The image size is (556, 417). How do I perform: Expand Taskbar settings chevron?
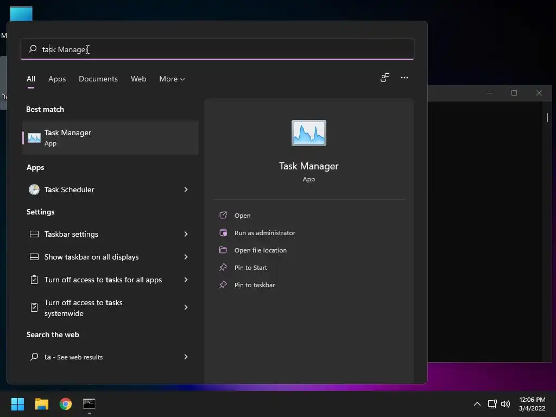click(x=186, y=234)
